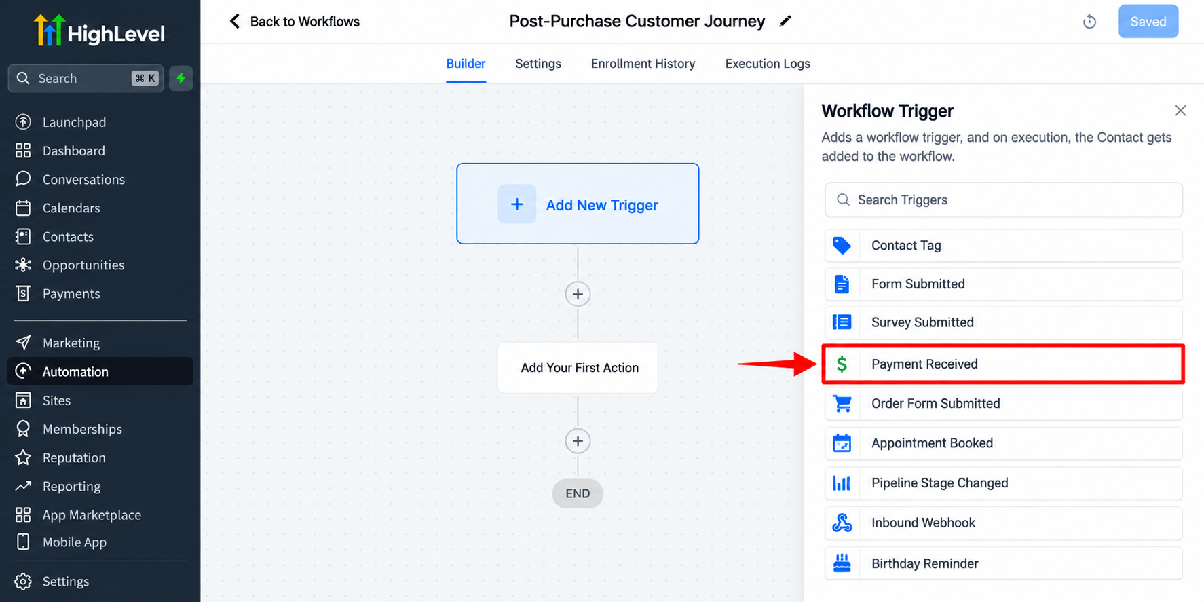This screenshot has width=1204, height=602.
Task: Select Automation in the sidebar
Action: pos(100,371)
